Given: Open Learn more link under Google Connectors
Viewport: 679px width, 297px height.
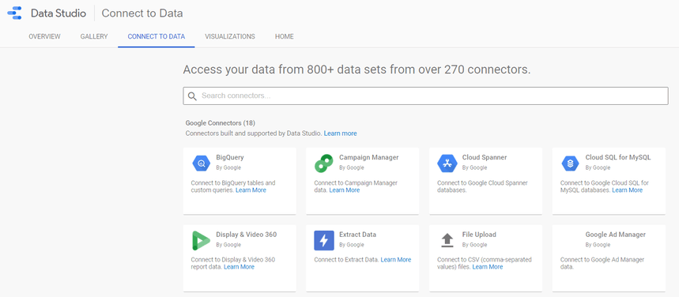Looking at the screenshot, I should (x=341, y=133).
